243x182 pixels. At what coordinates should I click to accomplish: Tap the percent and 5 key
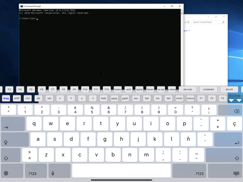coord(92,110)
